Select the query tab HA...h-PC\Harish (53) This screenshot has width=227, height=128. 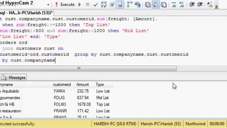[x=27, y=13]
